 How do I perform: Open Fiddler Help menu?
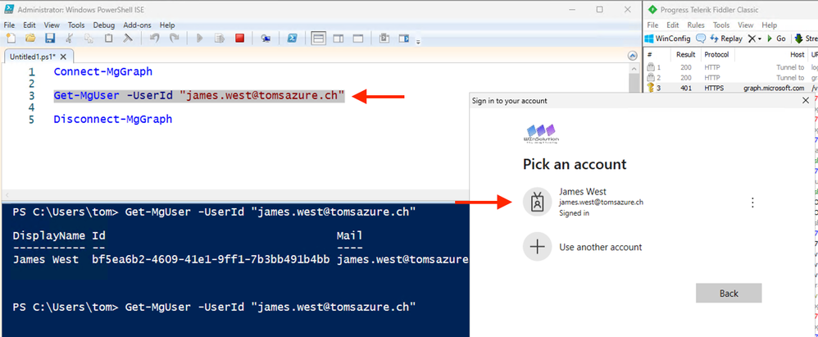[x=770, y=25]
